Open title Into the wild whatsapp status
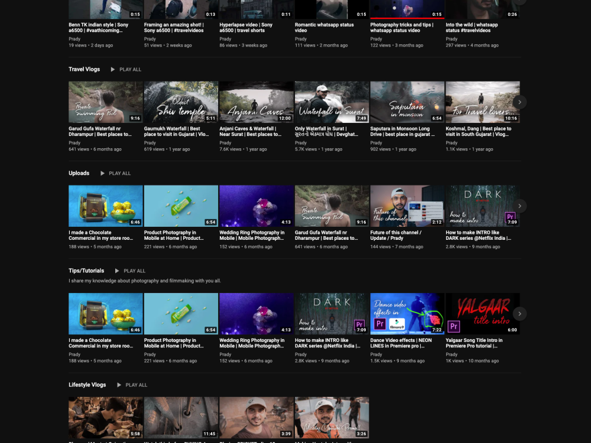This screenshot has width=591, height=443. pyautogui.click(x=472, y=28)
